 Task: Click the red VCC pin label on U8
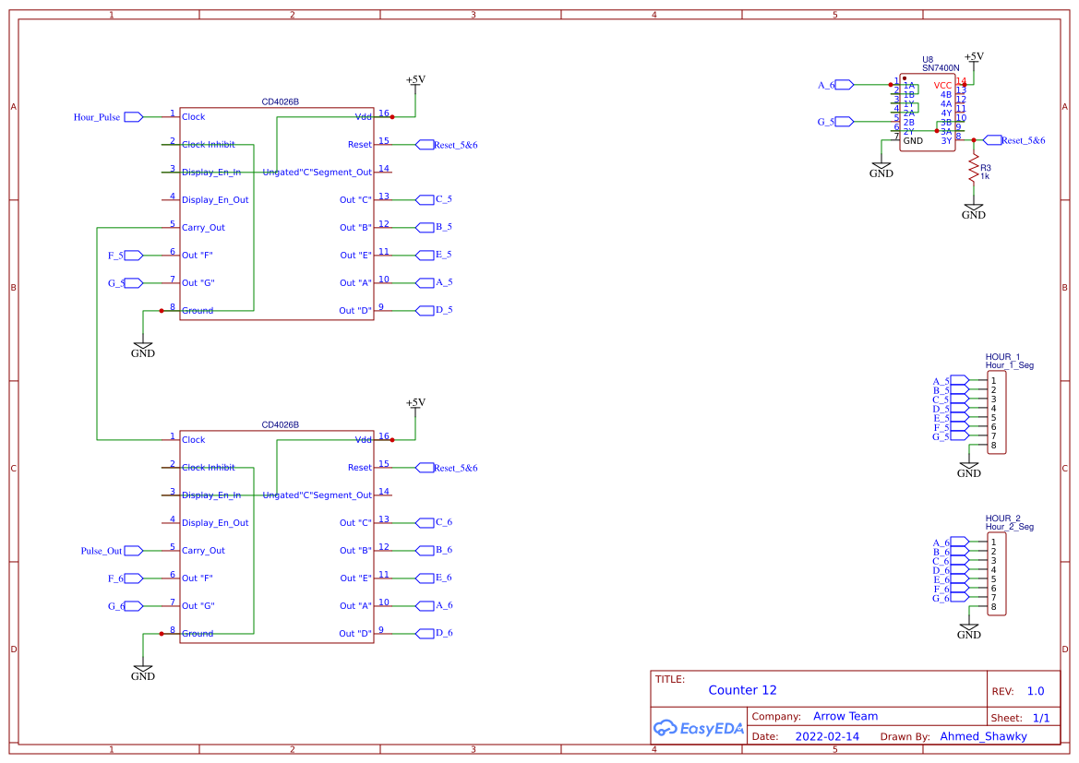[x=942, y=85]
